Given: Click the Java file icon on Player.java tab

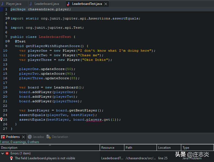Looking at the screenshot, I should point(2,4).
